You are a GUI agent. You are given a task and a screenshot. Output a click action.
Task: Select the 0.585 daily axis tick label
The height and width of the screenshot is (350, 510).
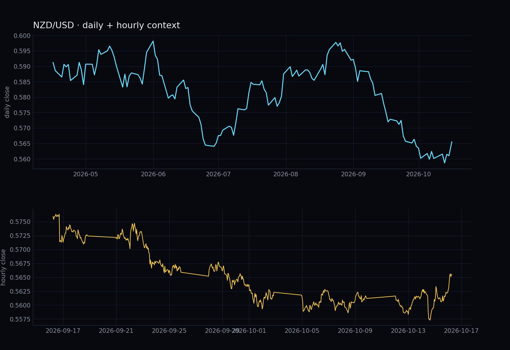pyautogui.click(x=22, y=82)
